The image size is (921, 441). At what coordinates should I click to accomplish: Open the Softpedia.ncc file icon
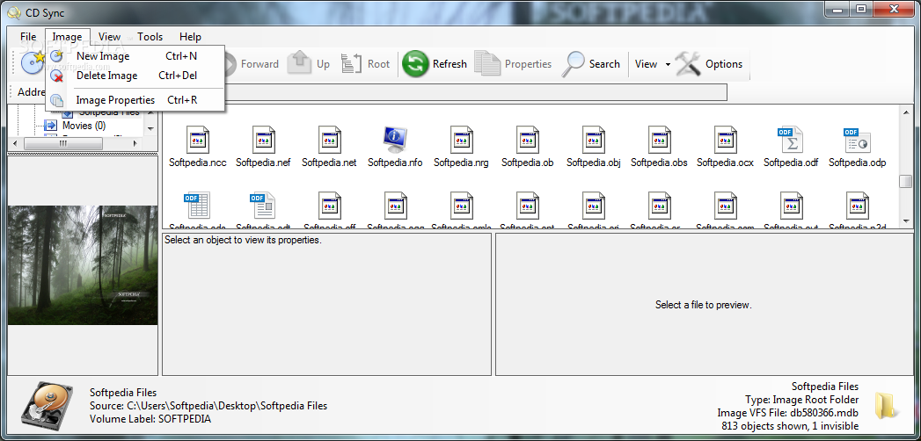197,140
